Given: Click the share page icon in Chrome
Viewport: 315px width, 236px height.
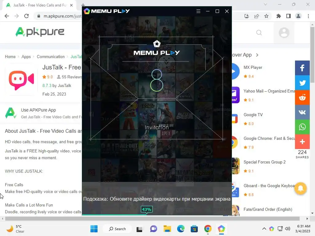Looking at the screenshot, I should [257, 16].
